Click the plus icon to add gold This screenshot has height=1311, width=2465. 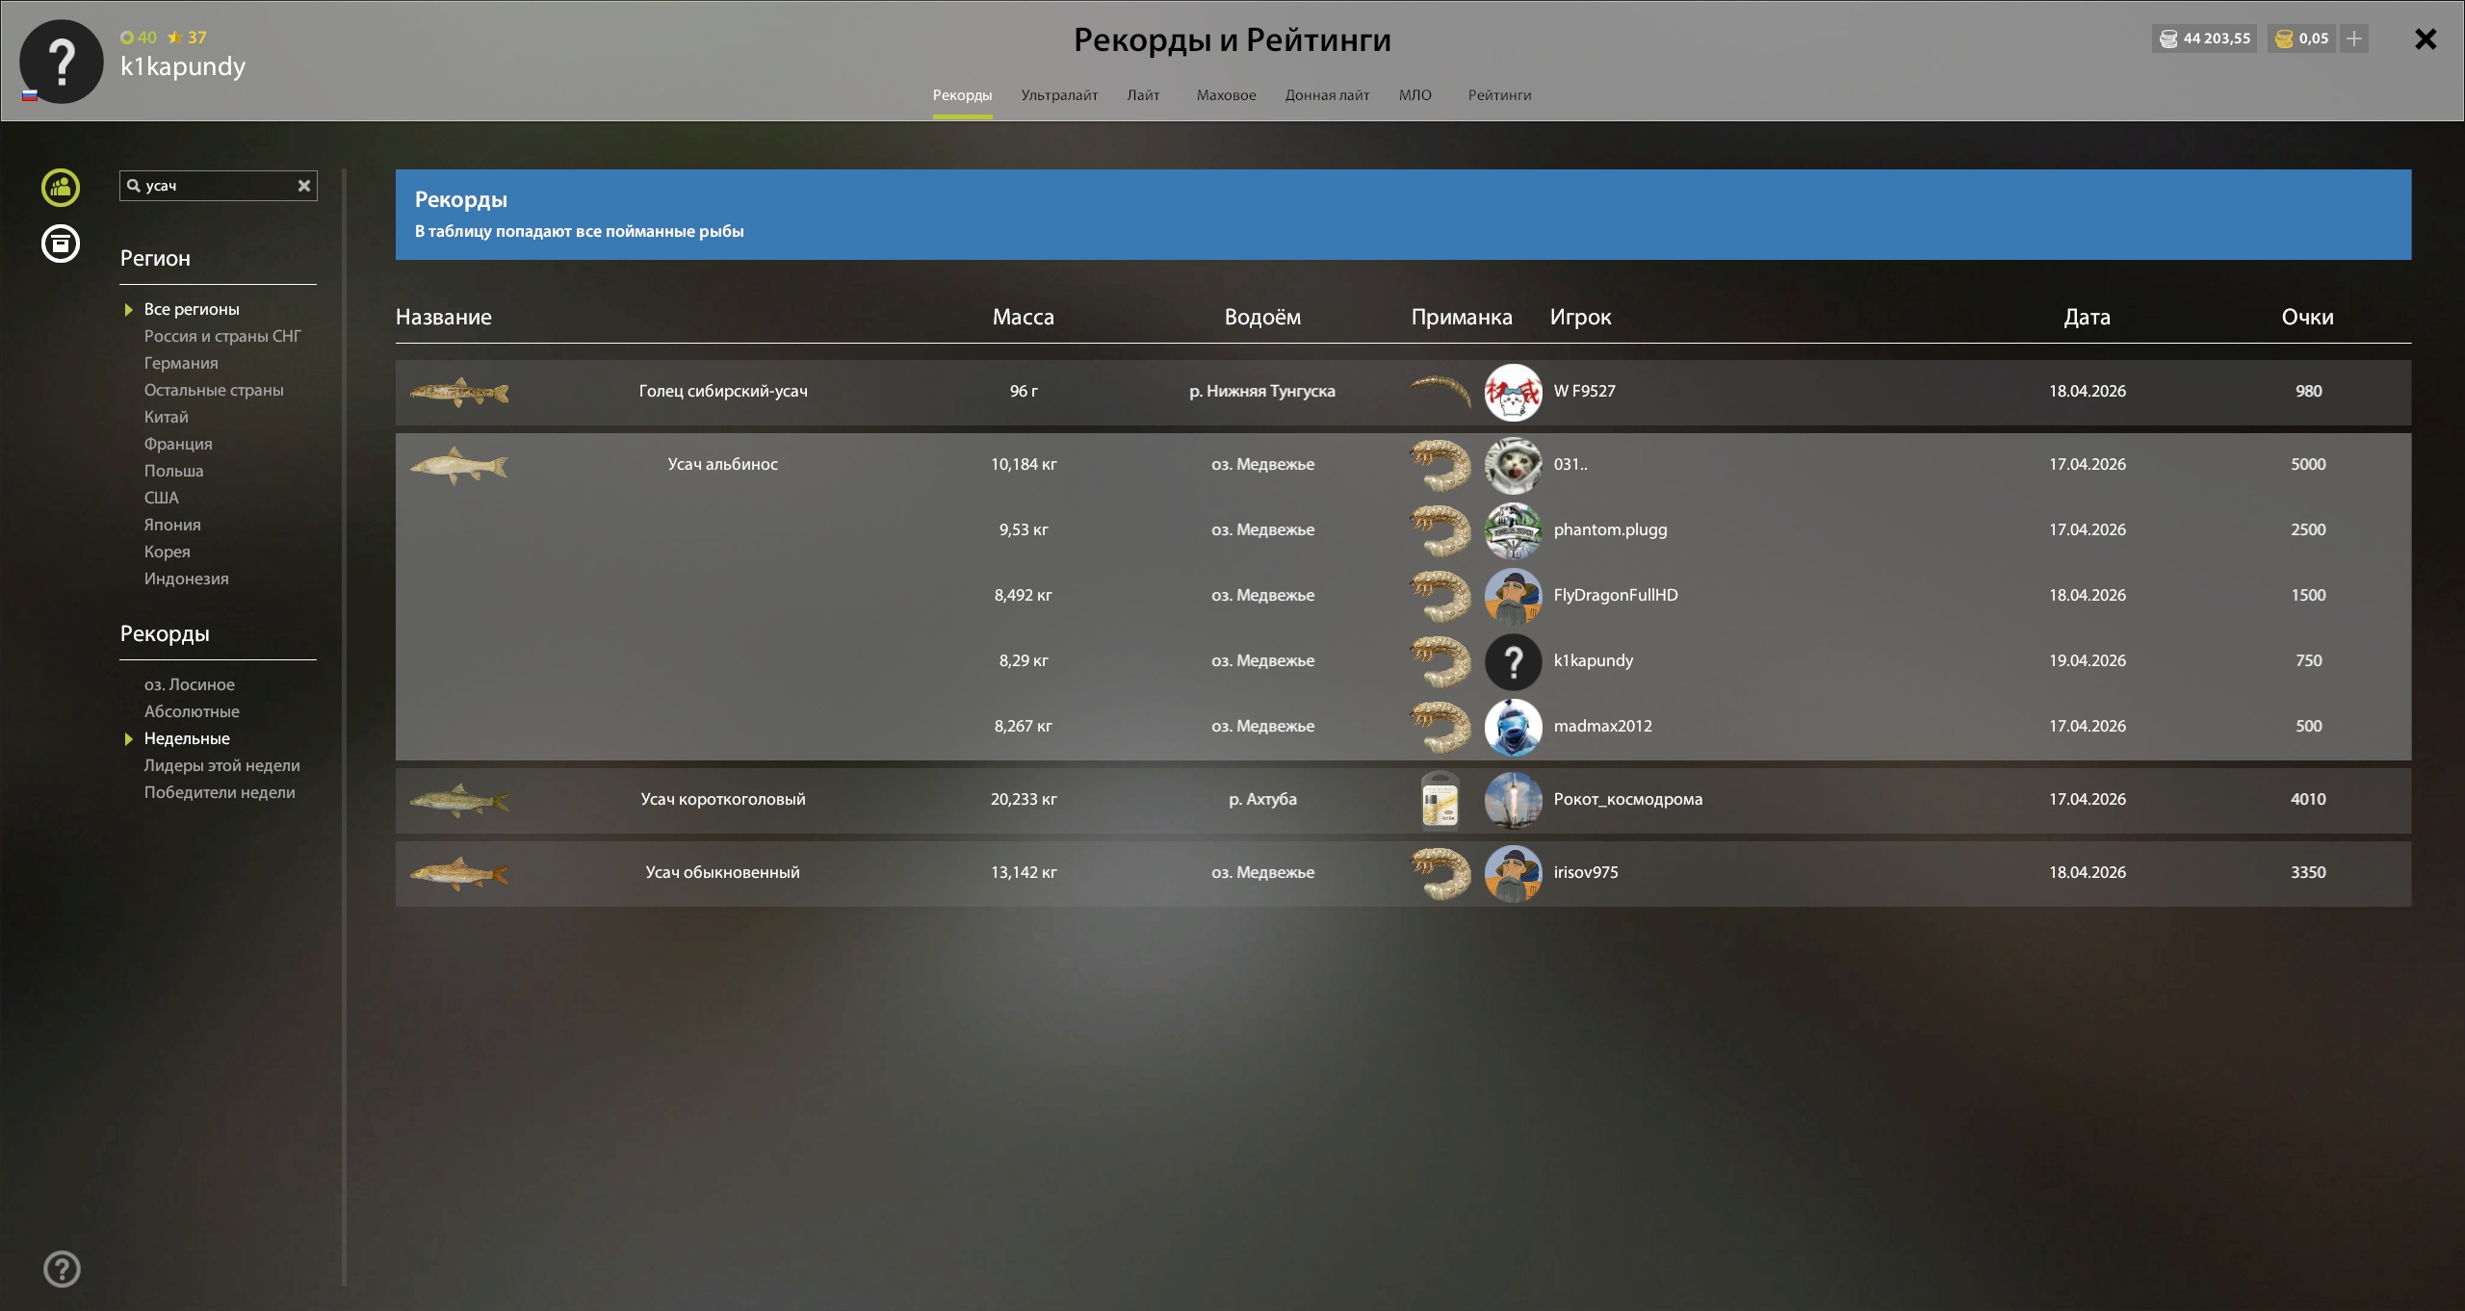pos(2354,39)
